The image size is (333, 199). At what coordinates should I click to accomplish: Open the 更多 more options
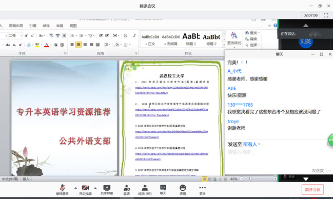(202, 189)
